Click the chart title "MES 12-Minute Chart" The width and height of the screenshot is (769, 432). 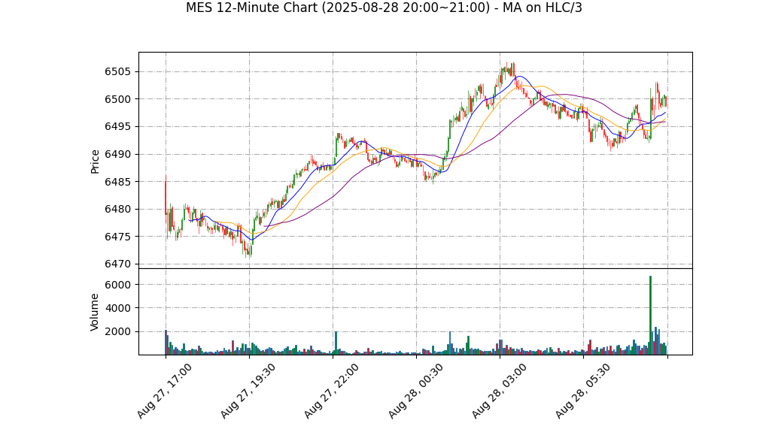(x=384, y=8)
